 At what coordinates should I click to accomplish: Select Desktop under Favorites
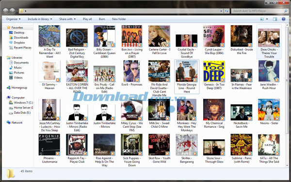[x=17, y=32]
